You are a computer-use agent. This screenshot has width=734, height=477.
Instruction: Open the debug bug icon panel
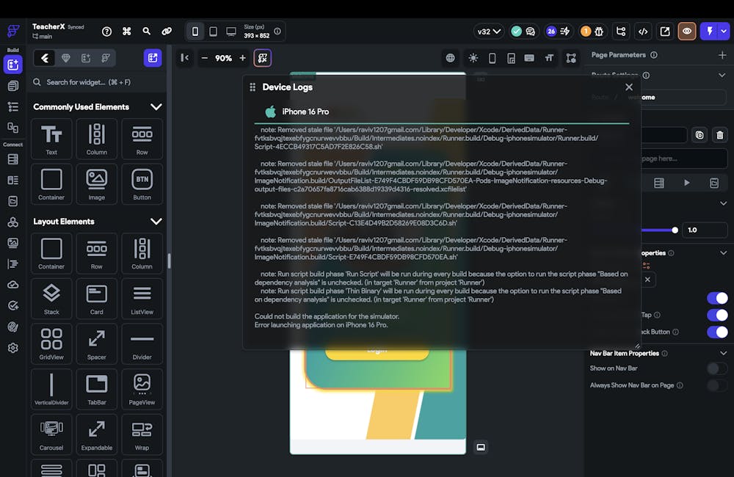click(x=599, y=32)
